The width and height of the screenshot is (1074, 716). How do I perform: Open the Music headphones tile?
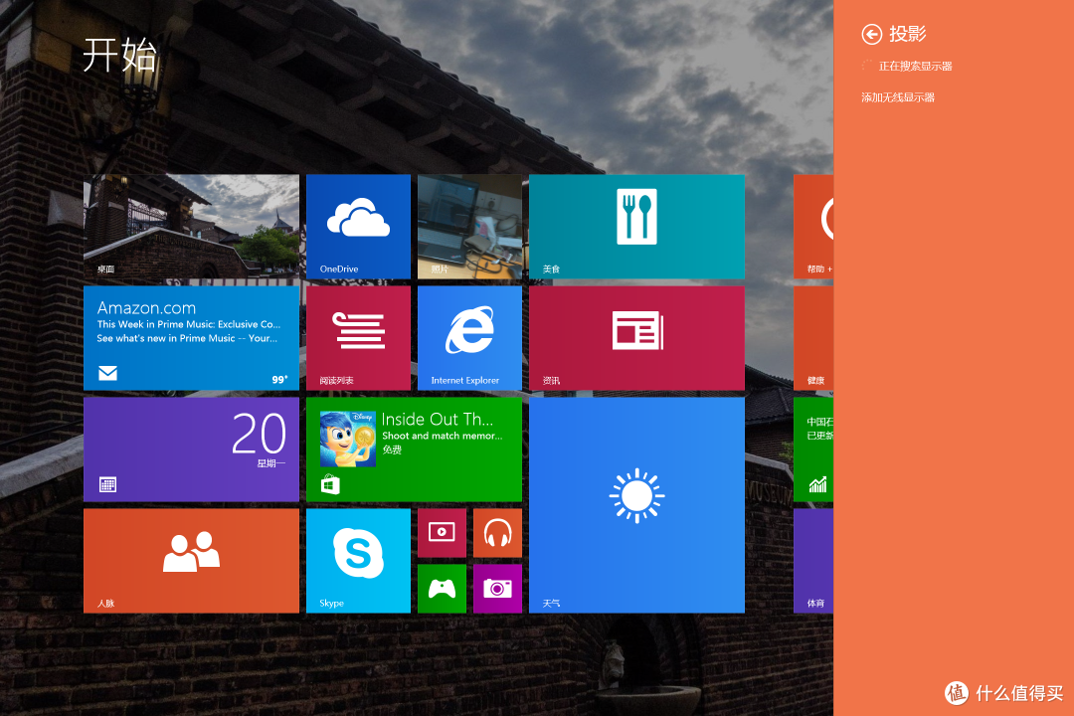click(497, 532)
